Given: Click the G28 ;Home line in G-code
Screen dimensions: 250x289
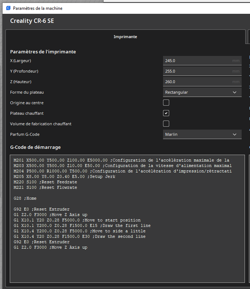Looking at the screenshot, I should (x=25, y=198).
